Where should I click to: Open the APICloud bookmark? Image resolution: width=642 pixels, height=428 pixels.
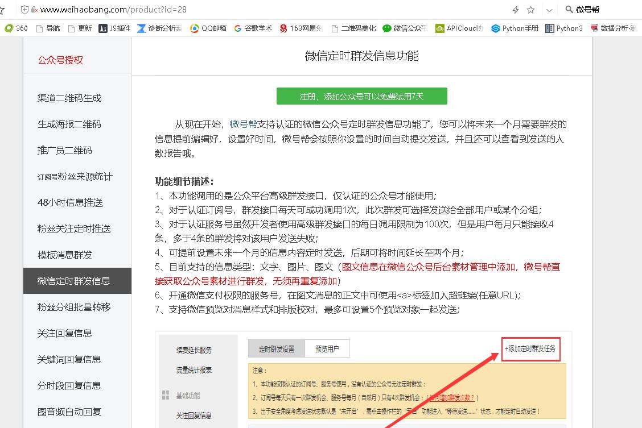(459, 28)
